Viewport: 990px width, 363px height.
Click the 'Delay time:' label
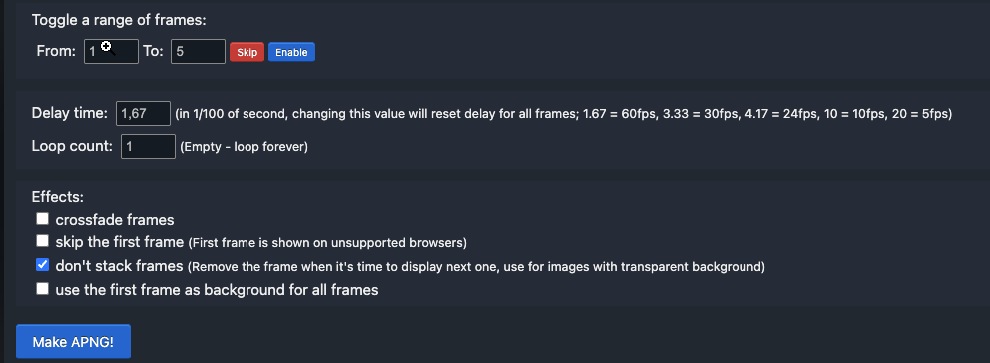(70, 113)
